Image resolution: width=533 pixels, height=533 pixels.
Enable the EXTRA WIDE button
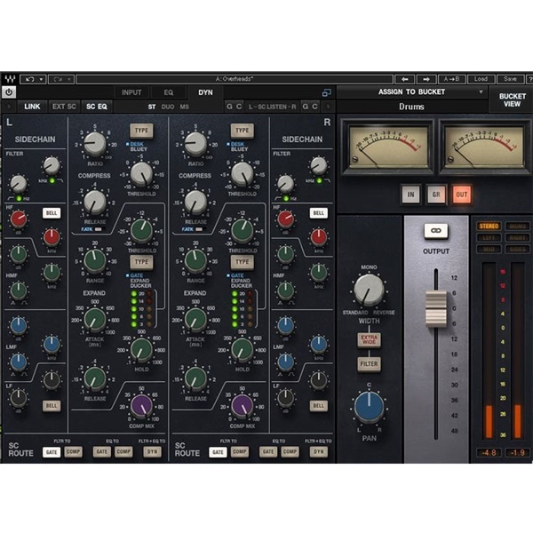coord(370,339)
